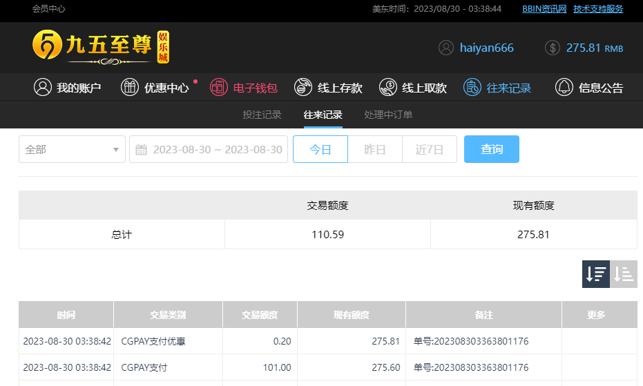Click the 时间 column header
This screenshot has width=643, height=386.
(66, 315)
